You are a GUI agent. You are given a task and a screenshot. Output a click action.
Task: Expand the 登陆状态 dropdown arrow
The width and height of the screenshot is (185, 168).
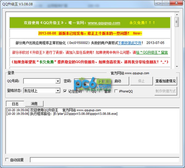pos(58,91)
